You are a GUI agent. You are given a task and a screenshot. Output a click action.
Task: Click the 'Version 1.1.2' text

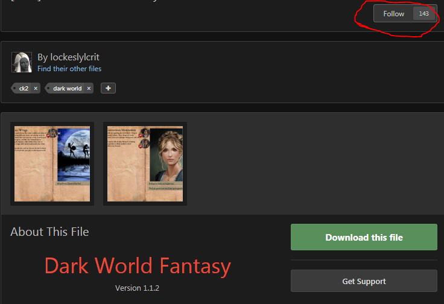click(x=137, y=288)
